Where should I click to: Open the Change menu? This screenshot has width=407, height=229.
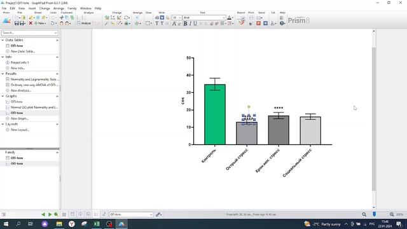[x=45, y=8]
